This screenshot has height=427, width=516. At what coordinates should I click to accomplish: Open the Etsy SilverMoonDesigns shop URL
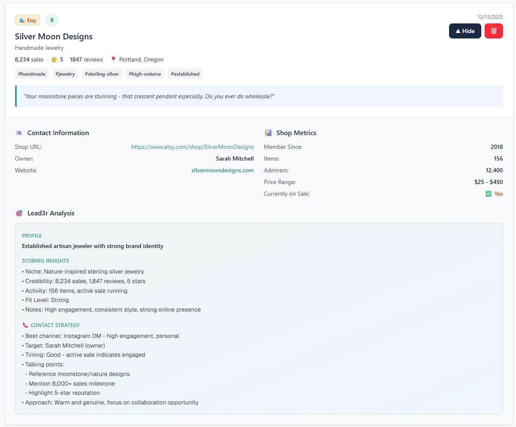[x=193, y=147]
